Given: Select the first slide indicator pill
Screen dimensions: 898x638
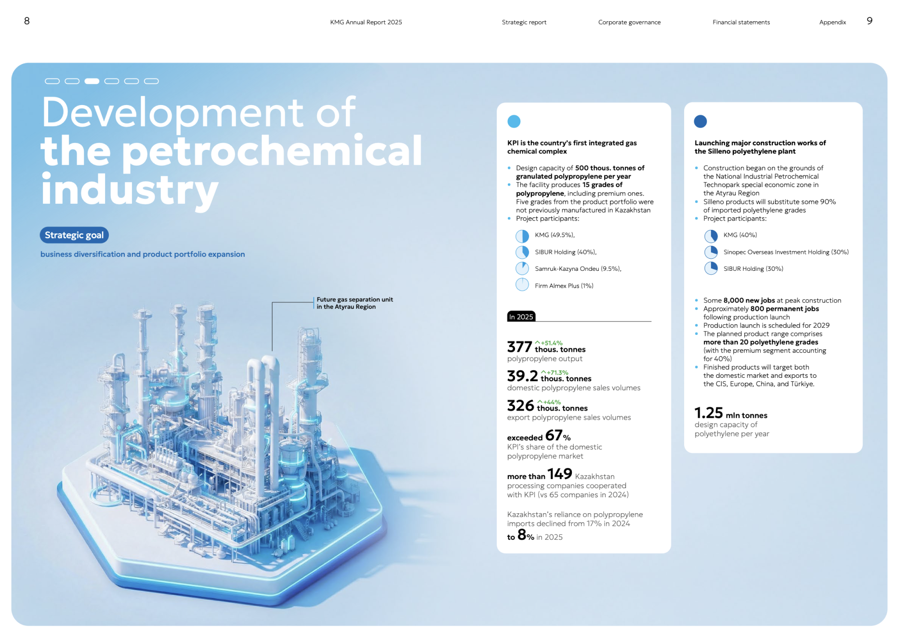Looking at the screenshot, I should point(52,81).
